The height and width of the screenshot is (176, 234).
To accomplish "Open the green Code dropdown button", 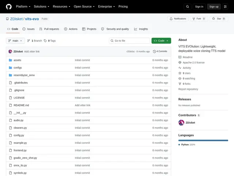I will pyautogui.click(x=161, y=41).
